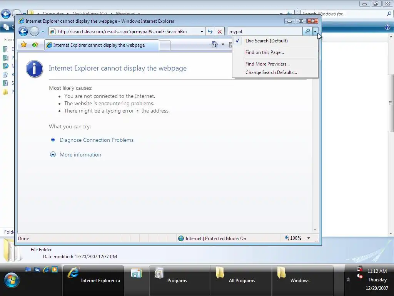Click the search box containing mypal

pos(265,32)
